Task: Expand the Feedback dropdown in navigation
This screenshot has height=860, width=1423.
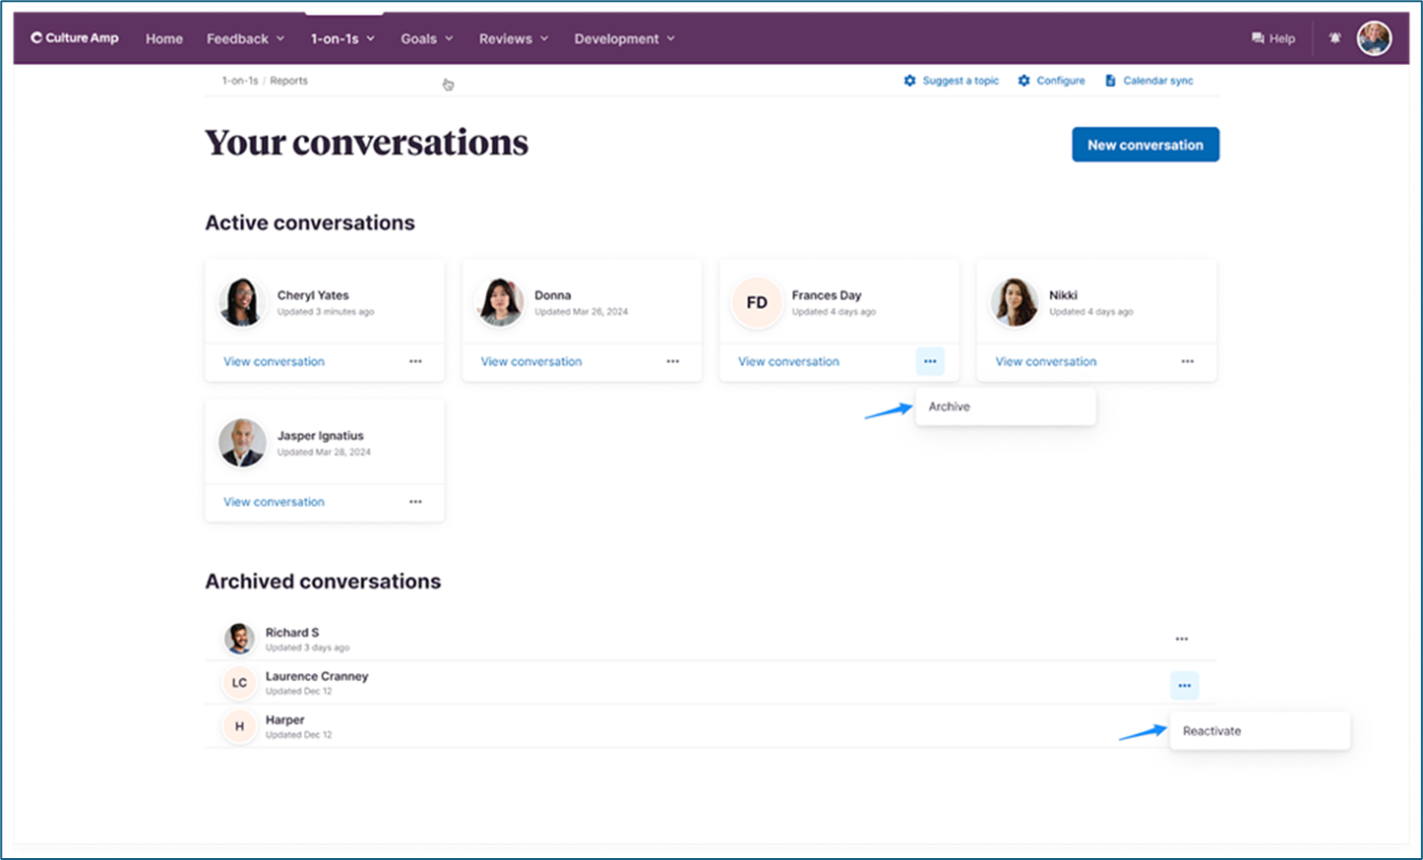Action: point(245,38)
